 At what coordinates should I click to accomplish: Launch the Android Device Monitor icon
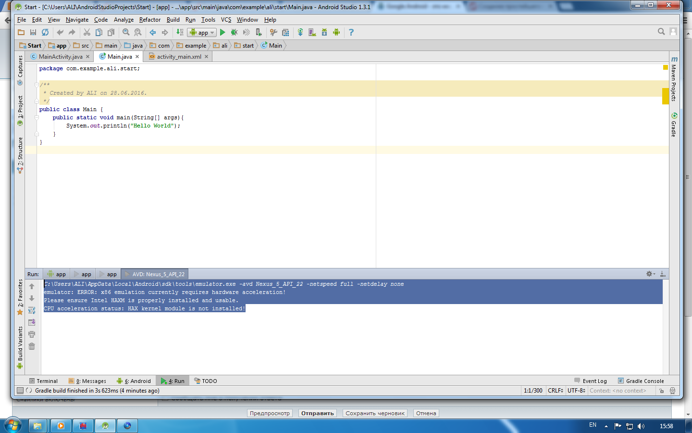(336, 32)
